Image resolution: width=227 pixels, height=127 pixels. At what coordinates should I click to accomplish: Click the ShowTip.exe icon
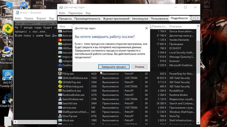[60, 116]
